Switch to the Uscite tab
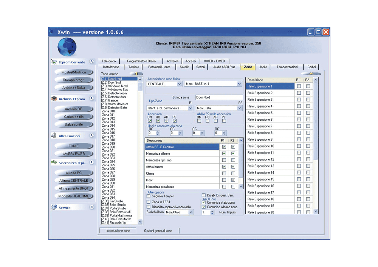Viewport: 378px width, 267px height. coord(263,67)
